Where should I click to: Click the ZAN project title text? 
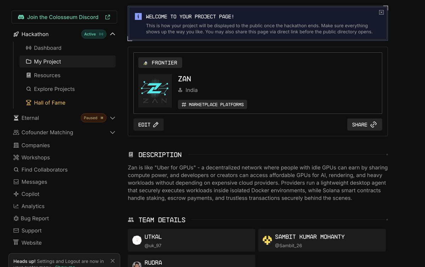click(185, 79)
